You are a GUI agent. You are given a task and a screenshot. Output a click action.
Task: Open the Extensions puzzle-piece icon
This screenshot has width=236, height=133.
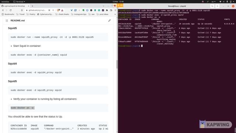pyautogui.click(x=107, y=10)
